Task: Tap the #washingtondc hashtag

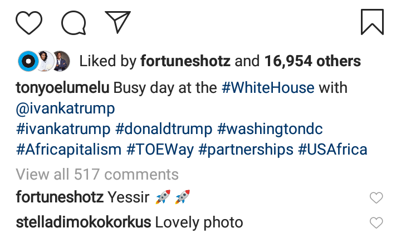Action: click(x=270, y=130)
